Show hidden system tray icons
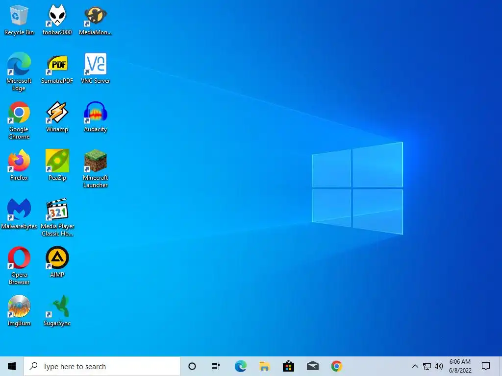 tap(415, 366)
